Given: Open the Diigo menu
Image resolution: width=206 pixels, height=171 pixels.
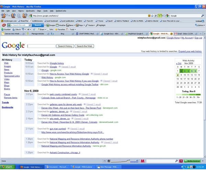Looking at the screenshot, I should click(39, 11).
